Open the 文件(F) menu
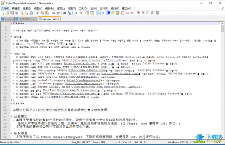Viewport: 225px width, 145px height. click(x=5, y=8)
